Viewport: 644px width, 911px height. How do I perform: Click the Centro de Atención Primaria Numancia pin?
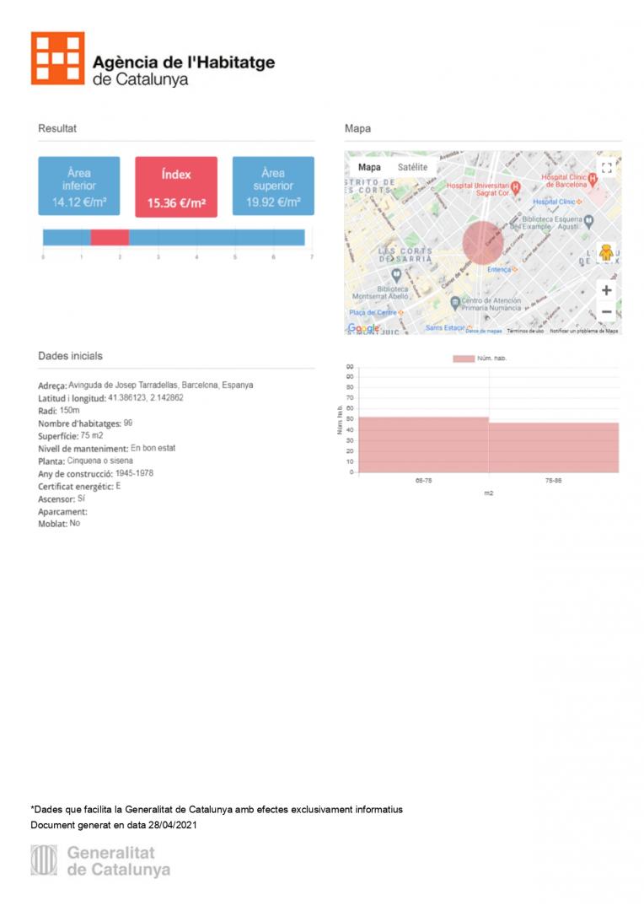click(454, 302)
